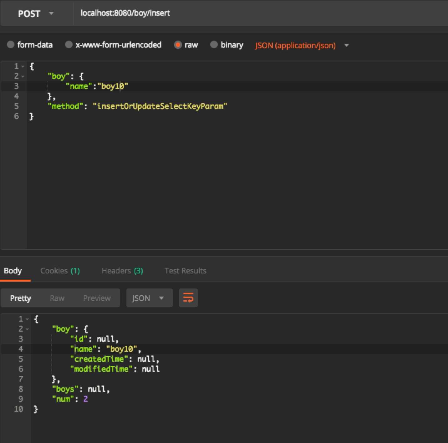Select the binary radio option
The image size is (448, 443).
(x=214, y=44)
